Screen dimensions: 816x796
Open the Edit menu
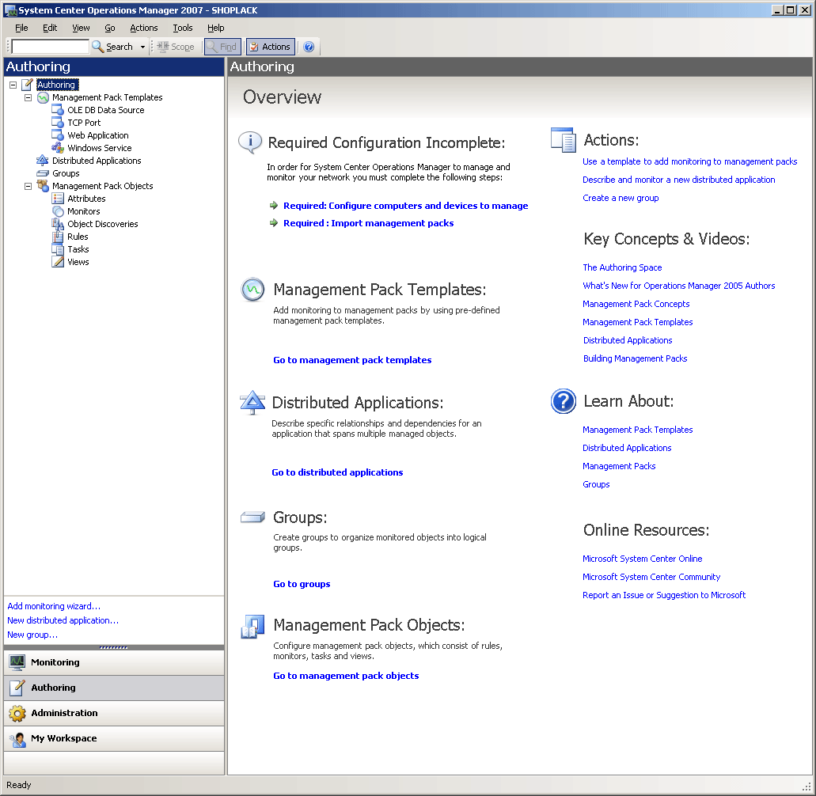pyautogui.click(x=50, y=28)
